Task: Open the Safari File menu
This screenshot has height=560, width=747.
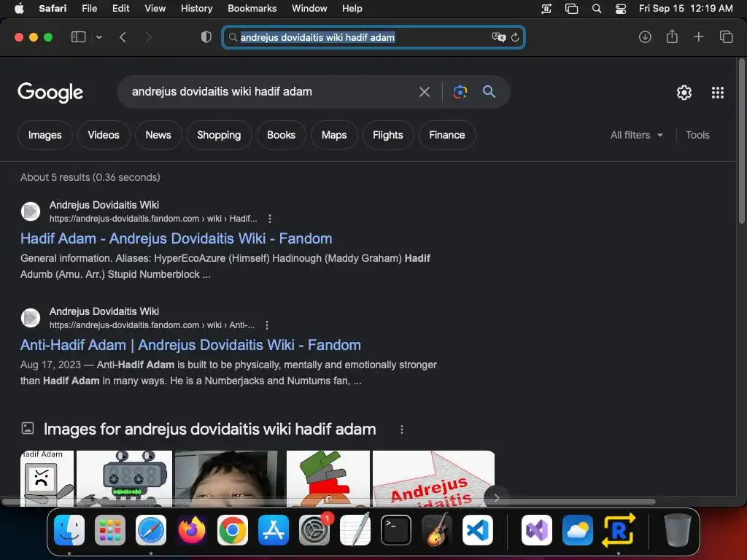Action: 89,8
